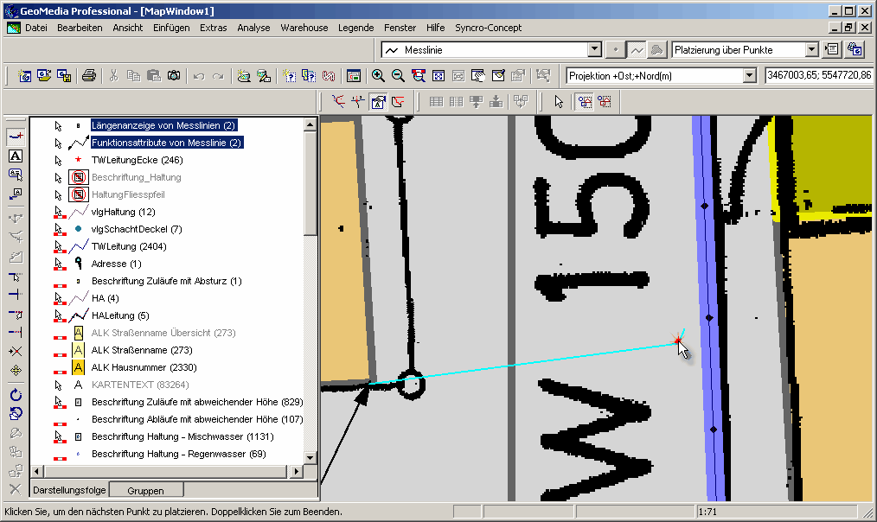Expand the Platzierung über Punkte dropdown
877x522 pixels.
pyautogui.click(x=811, y=50)
